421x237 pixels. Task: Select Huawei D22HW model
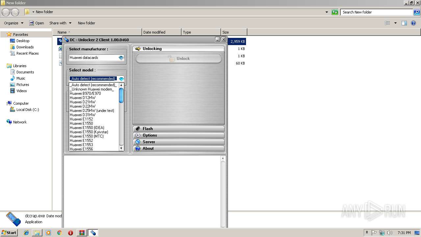point(94,106)
